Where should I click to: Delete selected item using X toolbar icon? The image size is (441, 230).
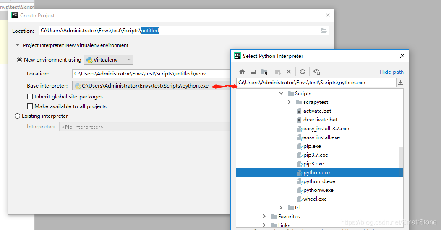point(289,72)
